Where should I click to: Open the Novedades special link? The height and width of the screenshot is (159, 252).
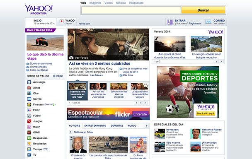coord(172,130)
